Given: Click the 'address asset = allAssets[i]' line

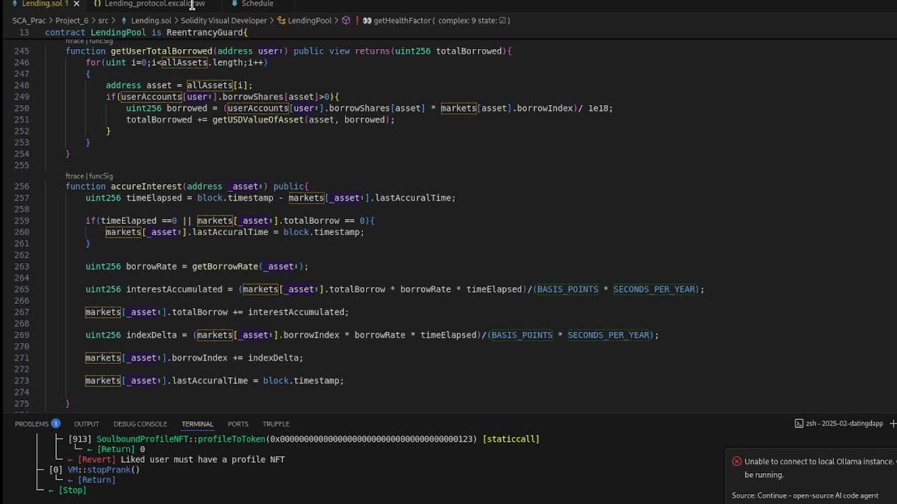Looking at the screenshot, I should click(179, 85).
